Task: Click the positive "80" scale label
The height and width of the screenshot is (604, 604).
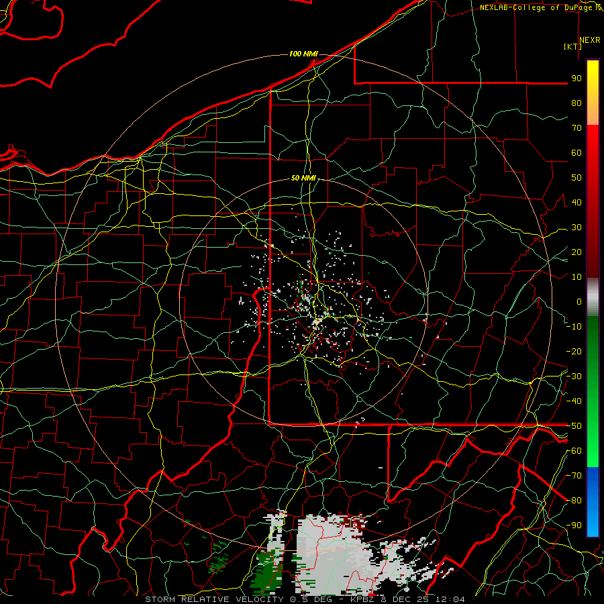Action: click(x=576, y=103)
